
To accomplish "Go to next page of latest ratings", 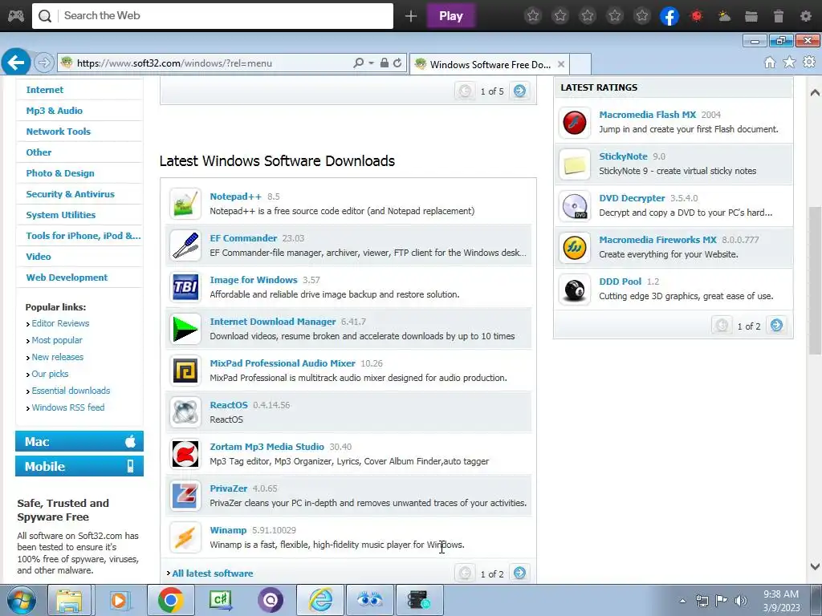I will point(776,326).
